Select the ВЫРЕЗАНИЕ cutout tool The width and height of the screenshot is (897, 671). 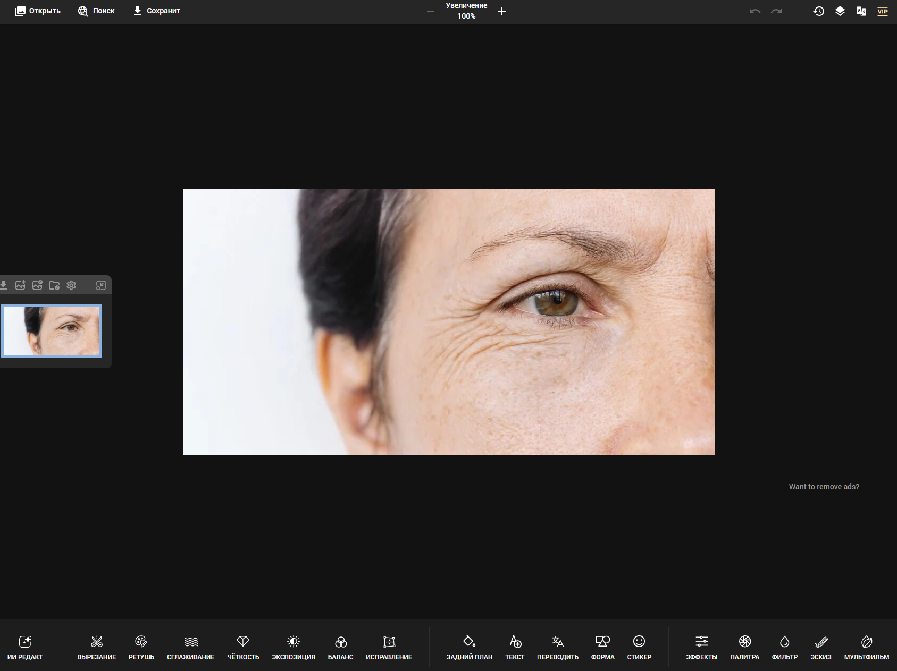(x=96, y=648)
